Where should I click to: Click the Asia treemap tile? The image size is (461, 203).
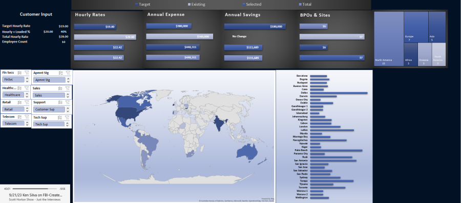pos(437,27)
